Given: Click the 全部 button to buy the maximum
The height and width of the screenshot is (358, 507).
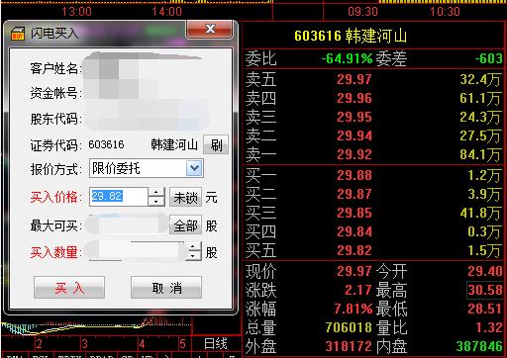Looking at the screenshot, I should (185, 225).
